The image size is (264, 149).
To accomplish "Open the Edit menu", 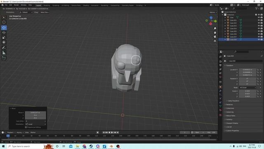I will (11, 5).
